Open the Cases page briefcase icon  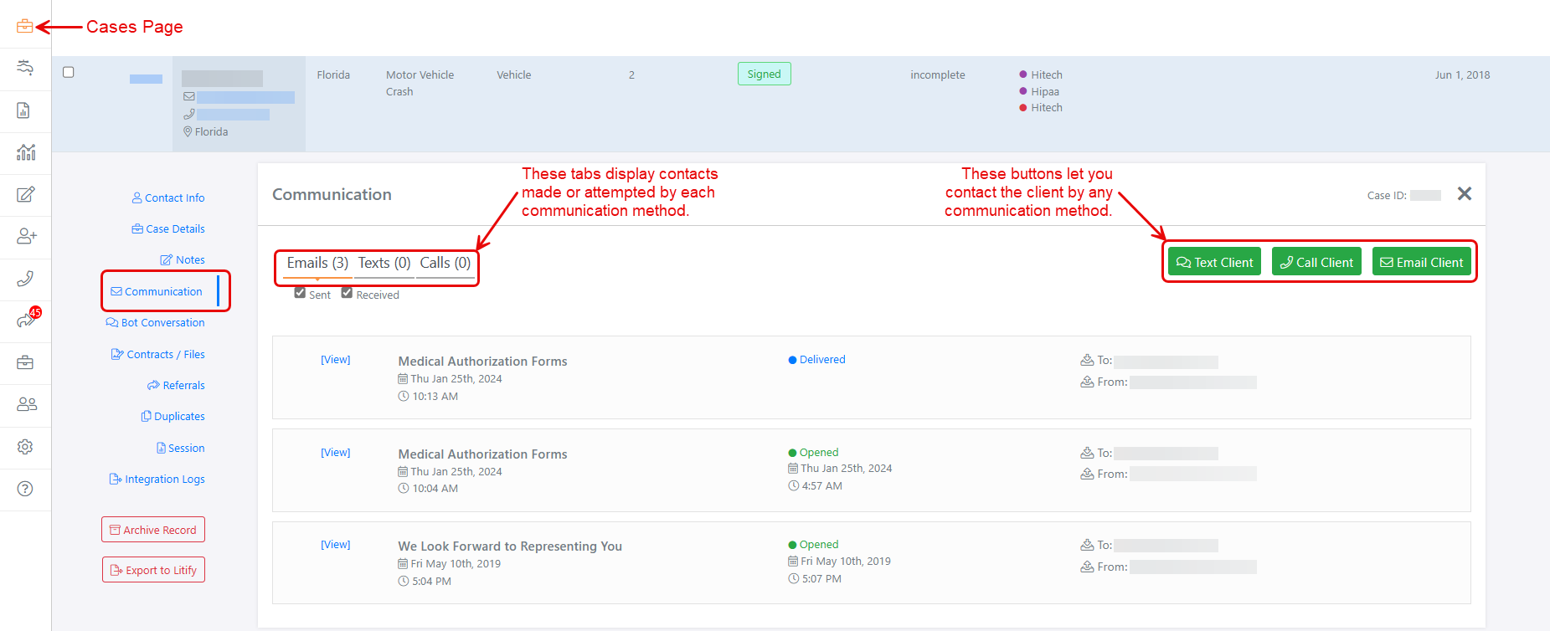click(25, 27)
